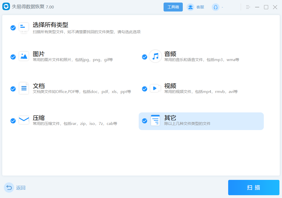Click the 视频 video camera icon
Viewport: 282px width, 198px height.
[155, 88]
